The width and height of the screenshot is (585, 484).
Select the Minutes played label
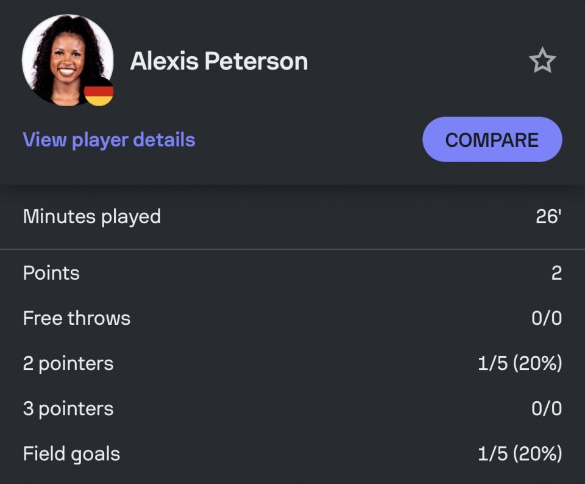tap(92, 216)
